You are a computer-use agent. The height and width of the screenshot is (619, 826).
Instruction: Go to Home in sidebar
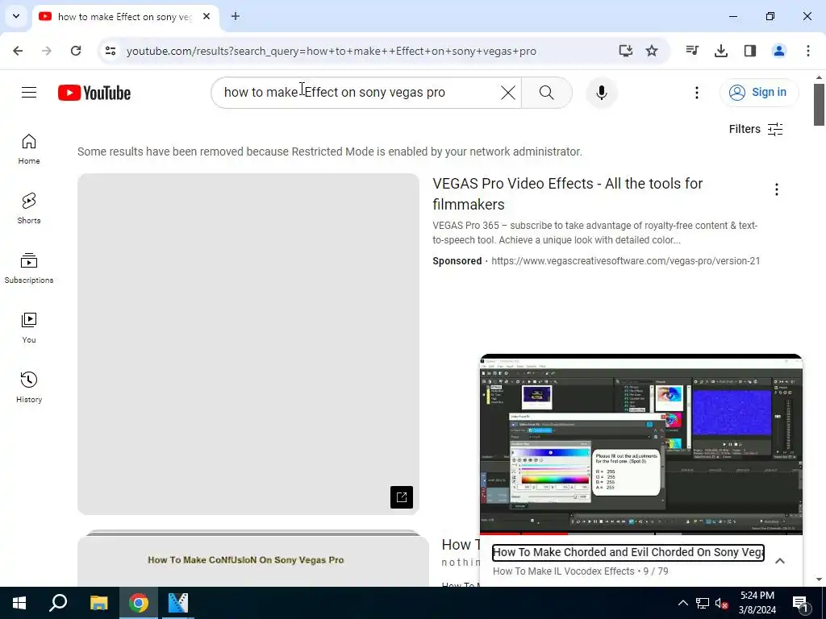tap(29, 149)
